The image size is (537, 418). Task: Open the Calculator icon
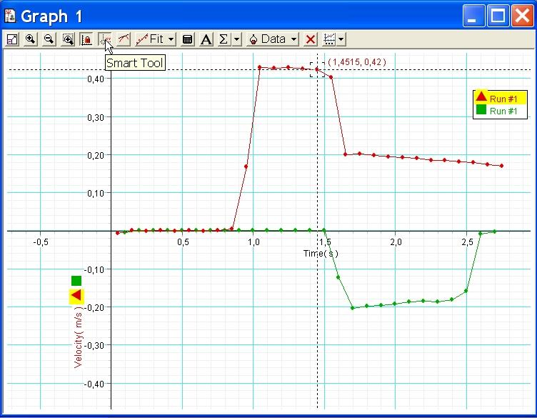pyautogui.click(x=187, y=39)
